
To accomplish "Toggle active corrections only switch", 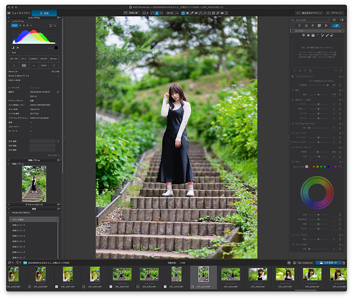I will (x=342, y=20).
